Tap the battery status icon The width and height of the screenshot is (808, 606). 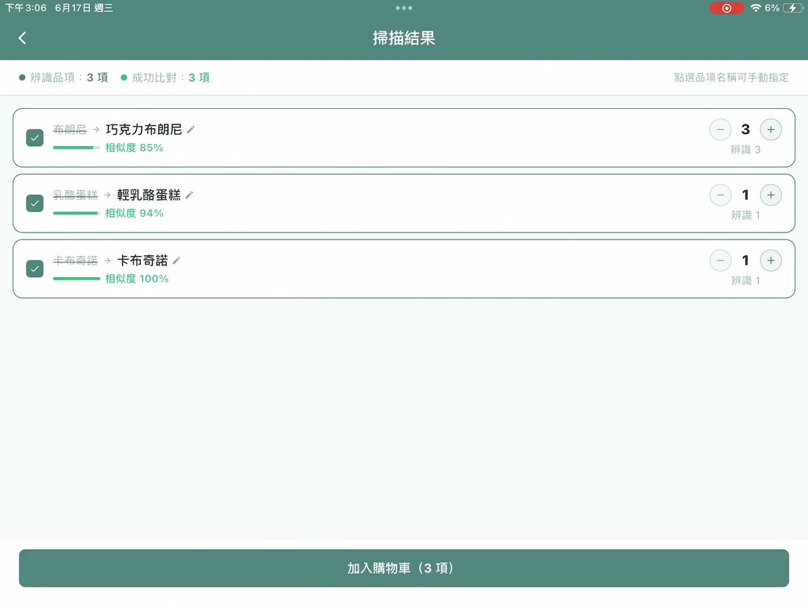point(793,8)
